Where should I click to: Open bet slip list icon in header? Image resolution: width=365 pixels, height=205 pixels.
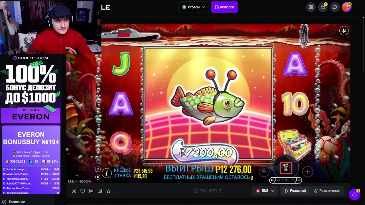point(311,7)
